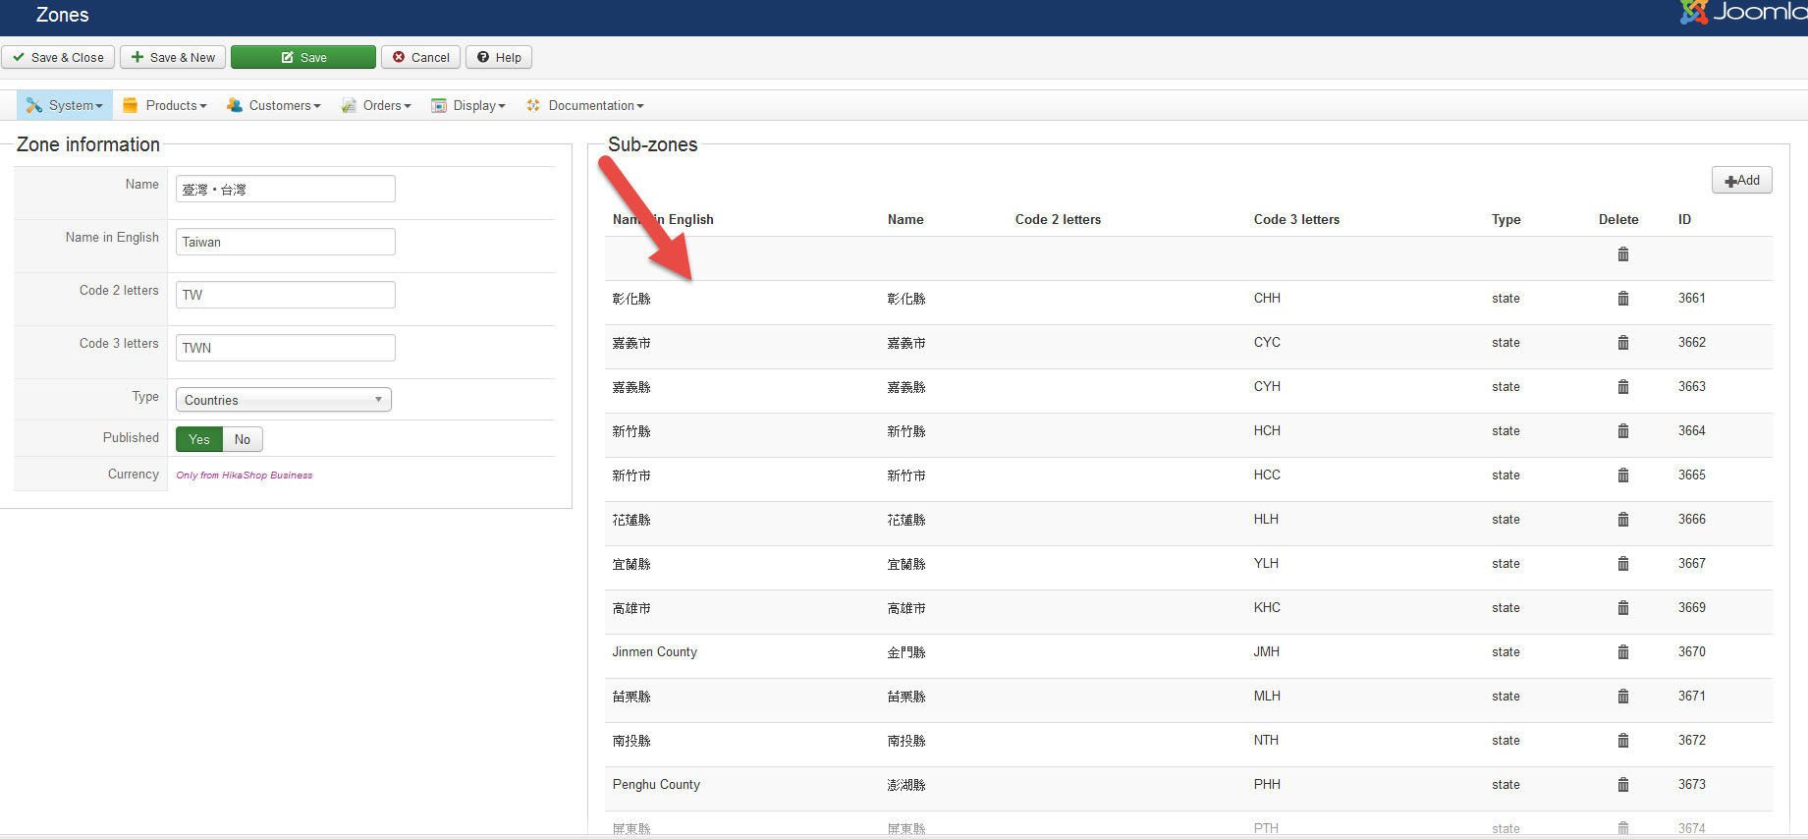Add a new sub-zone
This screenshot has height=839, width=1808.
tap(1741, 181)
